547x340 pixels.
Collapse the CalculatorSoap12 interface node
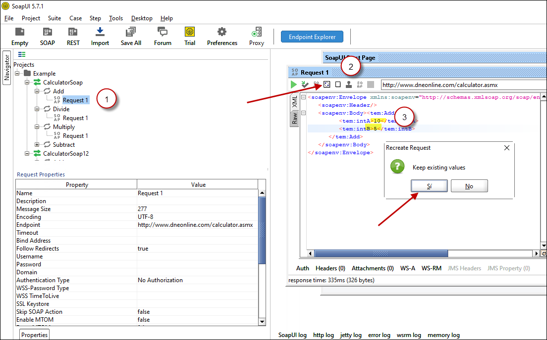27,153
